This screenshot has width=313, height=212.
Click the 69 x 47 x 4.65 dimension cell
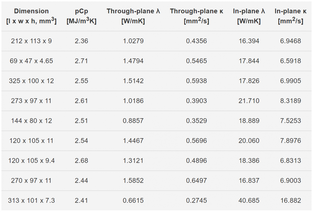tap(31, 61)
